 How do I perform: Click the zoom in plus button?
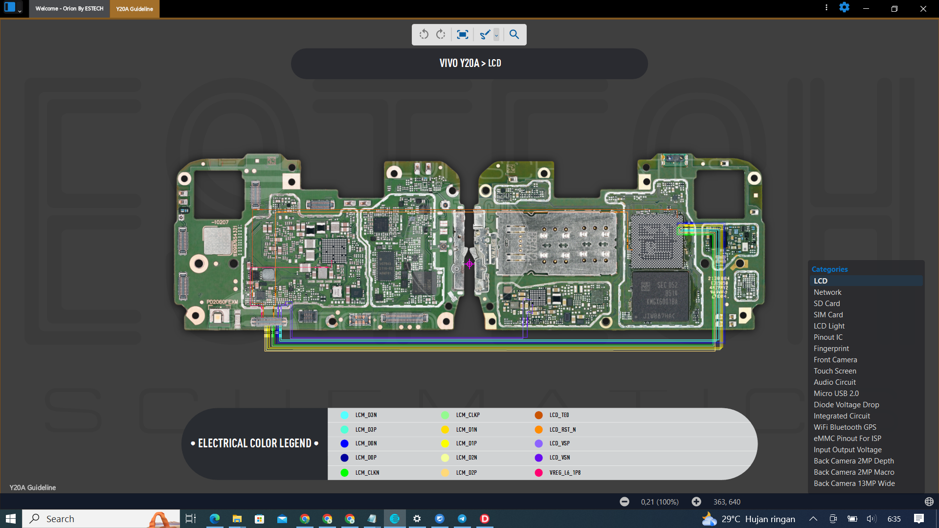[696, 502]
